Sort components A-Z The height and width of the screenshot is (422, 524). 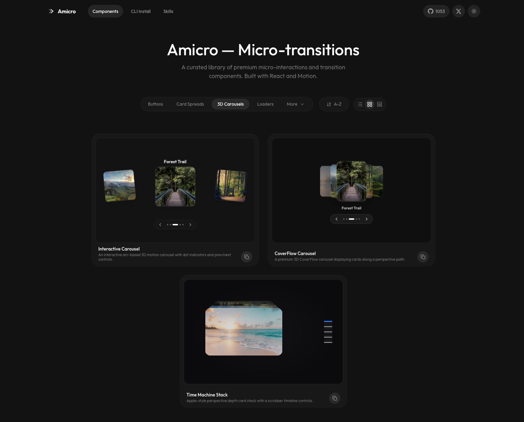[334, 104]
